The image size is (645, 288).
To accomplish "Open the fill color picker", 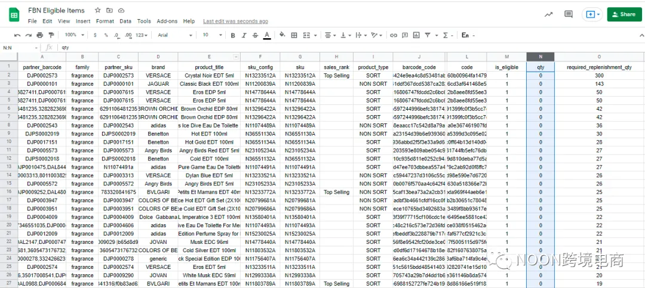I will [x=281, y=35].
